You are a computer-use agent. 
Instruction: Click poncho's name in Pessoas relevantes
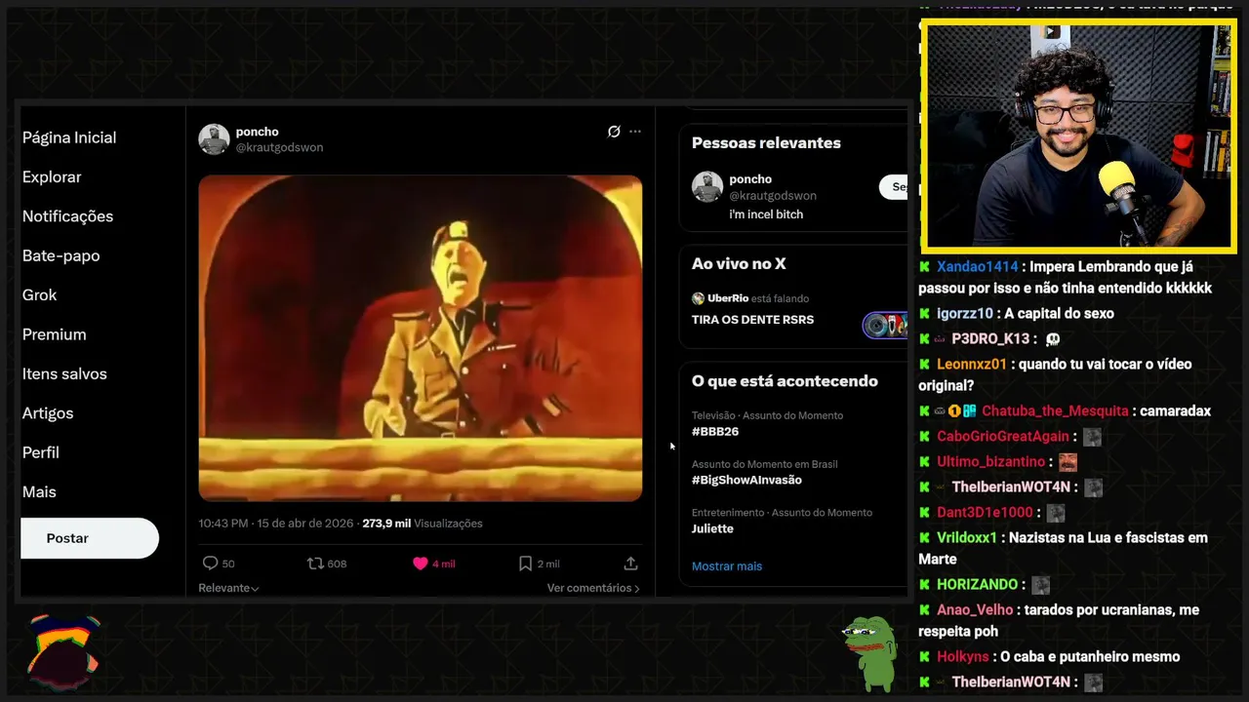[750, 179]
